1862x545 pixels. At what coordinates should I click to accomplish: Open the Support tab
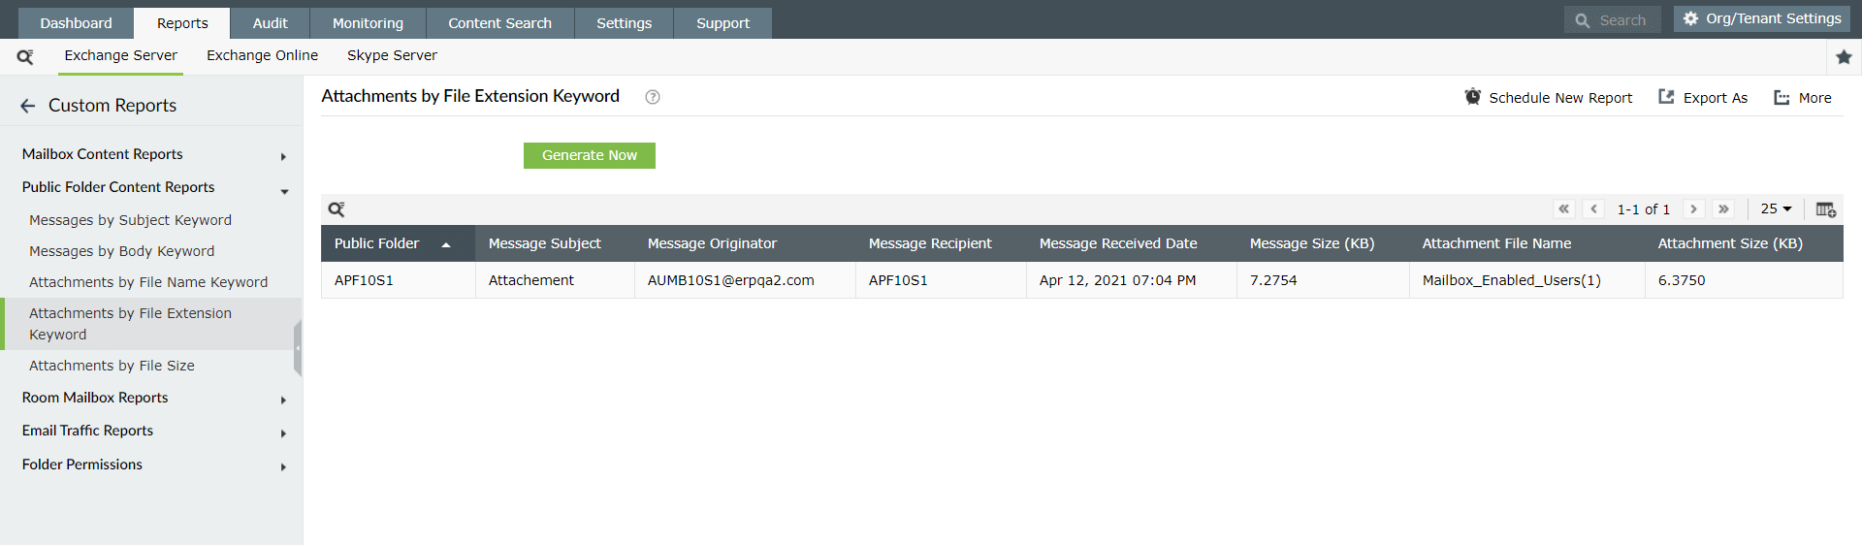[722, 23]
